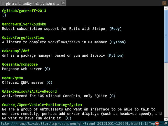This screenshot has height=126, width=168.
Task: Click the Adblock Plus ABP icon
Action: pyautogui.click(x=157, y=124)
